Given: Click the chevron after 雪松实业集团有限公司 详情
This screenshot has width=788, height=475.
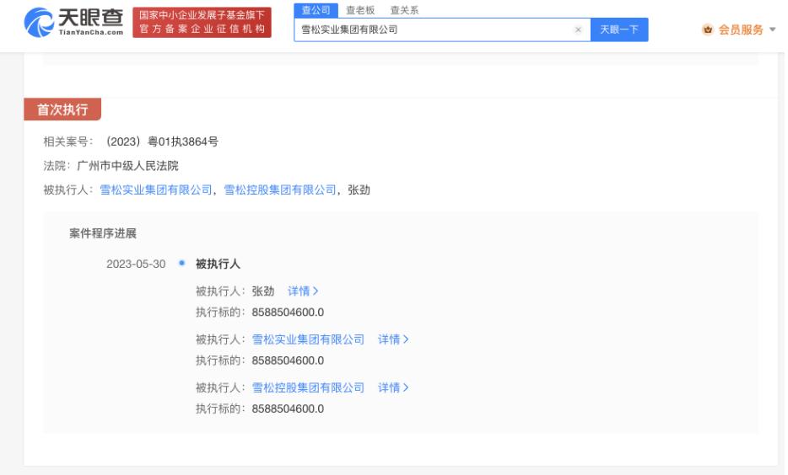Looking at the screenshot, I should [406, 339].
